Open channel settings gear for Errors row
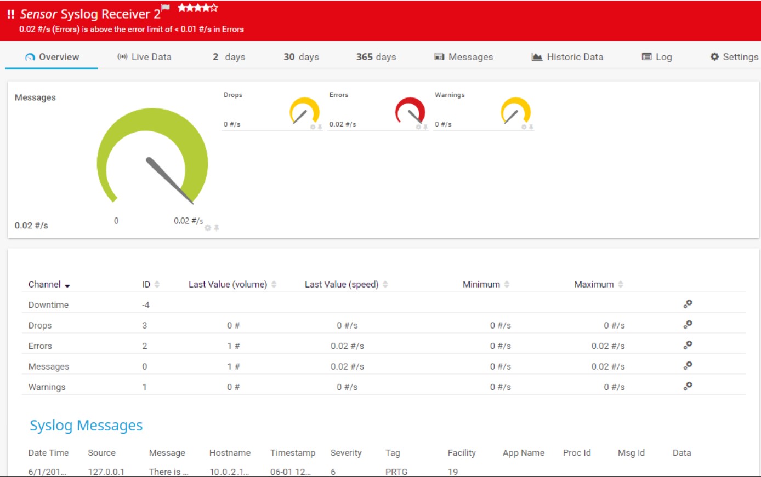Screen dimensions: 761x477 688,345
